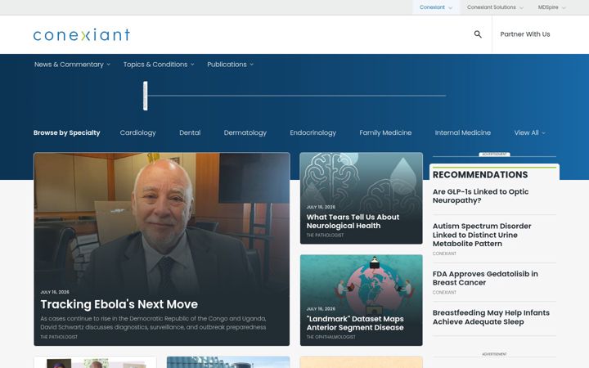Expand the MDSpire dropdown

click(552, 7)
